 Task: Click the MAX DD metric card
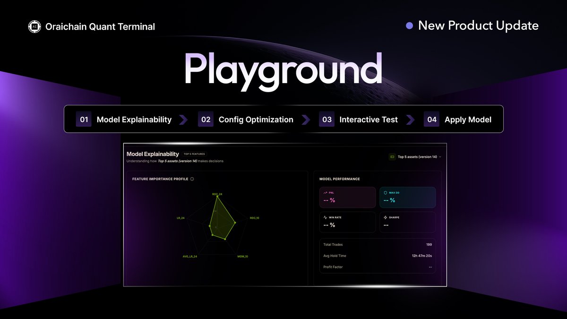point(408,198)
